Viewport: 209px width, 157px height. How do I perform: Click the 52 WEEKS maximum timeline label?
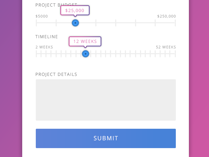click(166, 47)
